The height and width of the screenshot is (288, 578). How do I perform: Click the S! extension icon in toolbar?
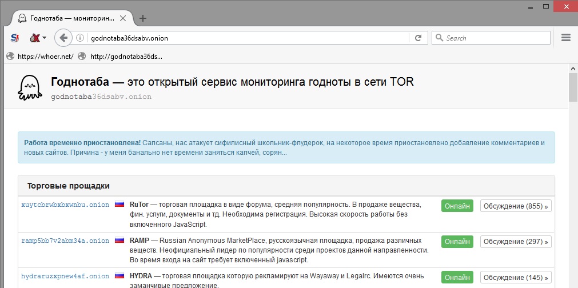(x=15, y=38)
